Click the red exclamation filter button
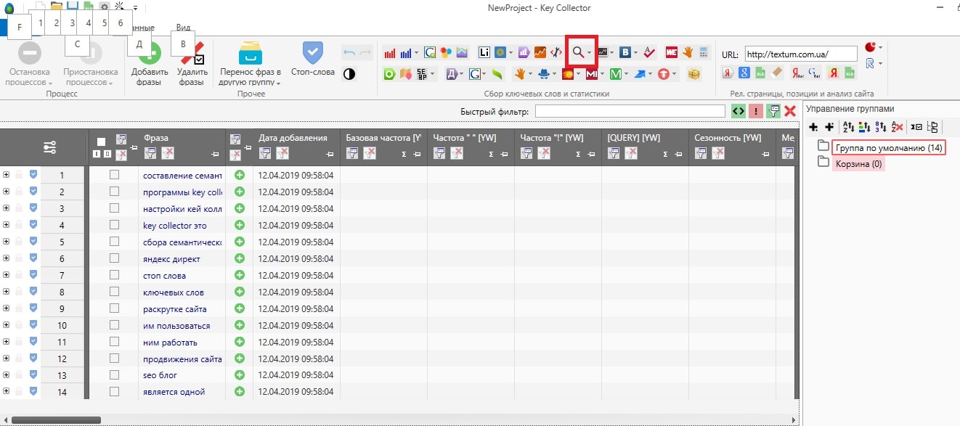 (x=756, y=111)
